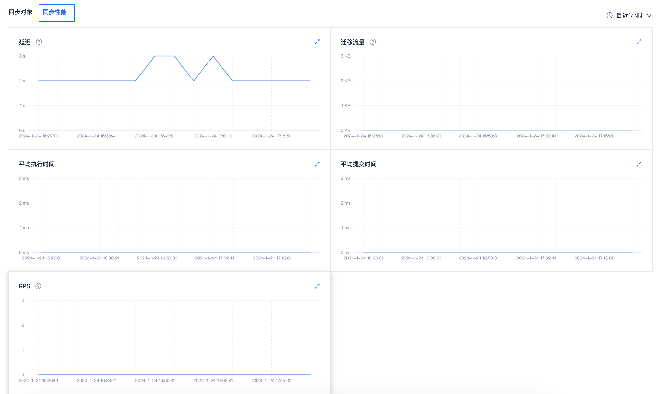Expand the 平均执行时间 chart to fullscreen

pos(317,164)
